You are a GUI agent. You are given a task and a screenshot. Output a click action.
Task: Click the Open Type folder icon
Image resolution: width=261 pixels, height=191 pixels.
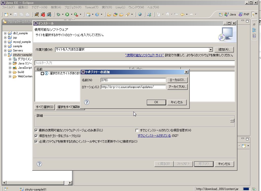click(109, 14)
